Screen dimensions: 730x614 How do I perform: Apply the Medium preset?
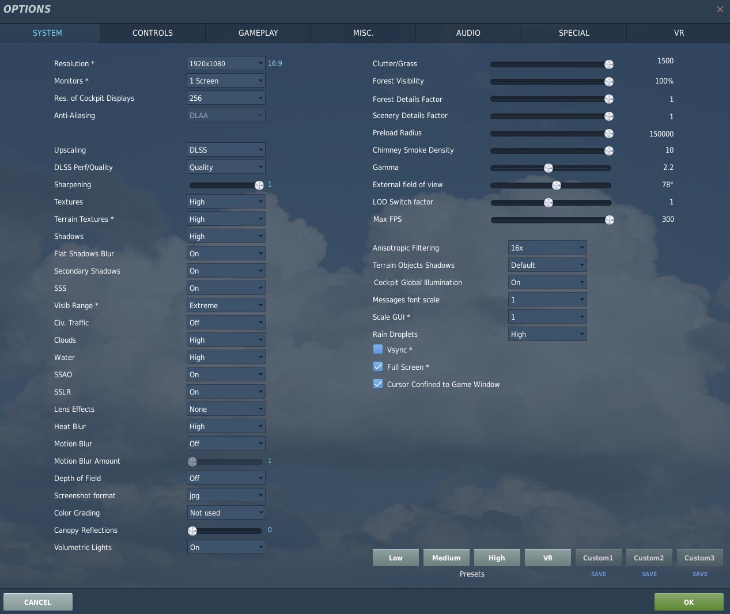click(447, 558)
